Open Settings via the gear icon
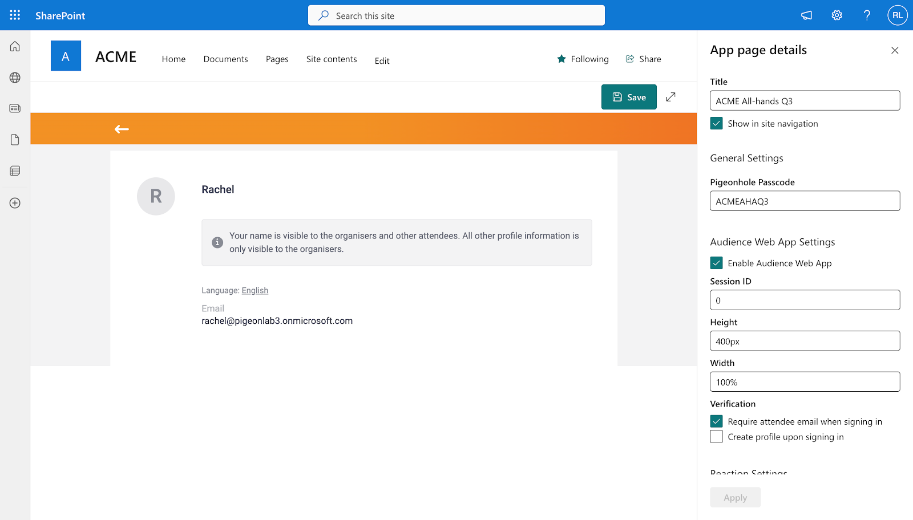The height and width of the screenshot is (520, 913). coord(837,15)
